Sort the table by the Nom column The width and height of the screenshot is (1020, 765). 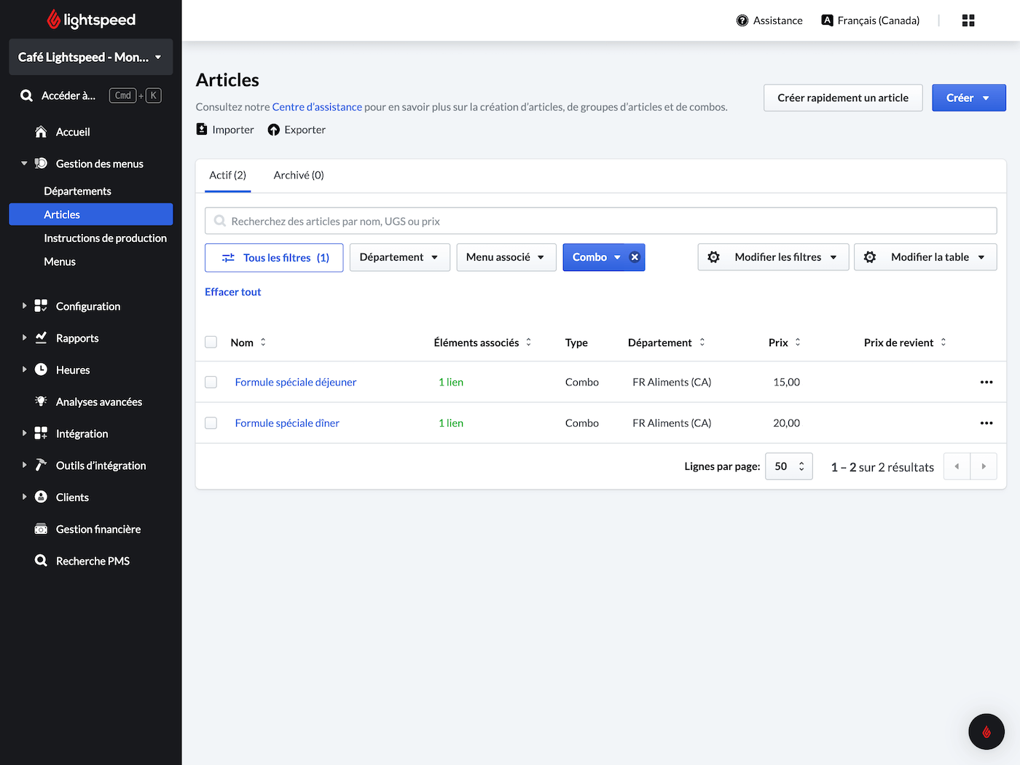coord(248,342)
